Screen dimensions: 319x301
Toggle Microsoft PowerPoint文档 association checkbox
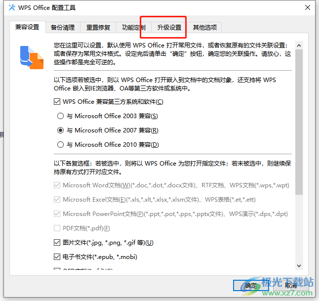point(57,214)
